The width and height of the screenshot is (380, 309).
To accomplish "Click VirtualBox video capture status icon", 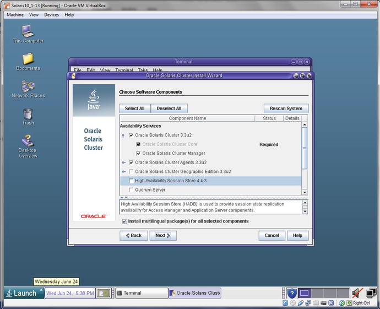I will point(323,303).
